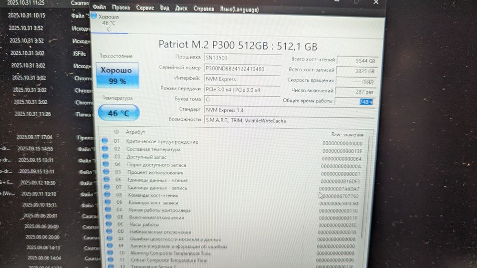Open the Диск menu
The height and width of the screenshot is (268, 477).
click(181, 9)
